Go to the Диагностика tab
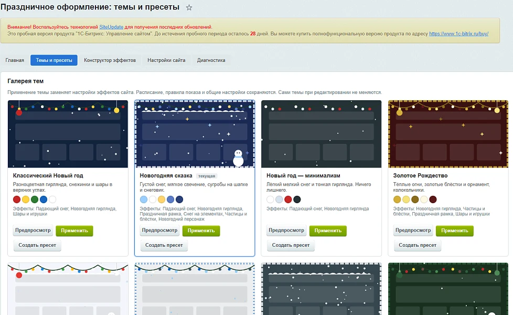This screenshot has width=513, height=315. click(x=211, y=60)
